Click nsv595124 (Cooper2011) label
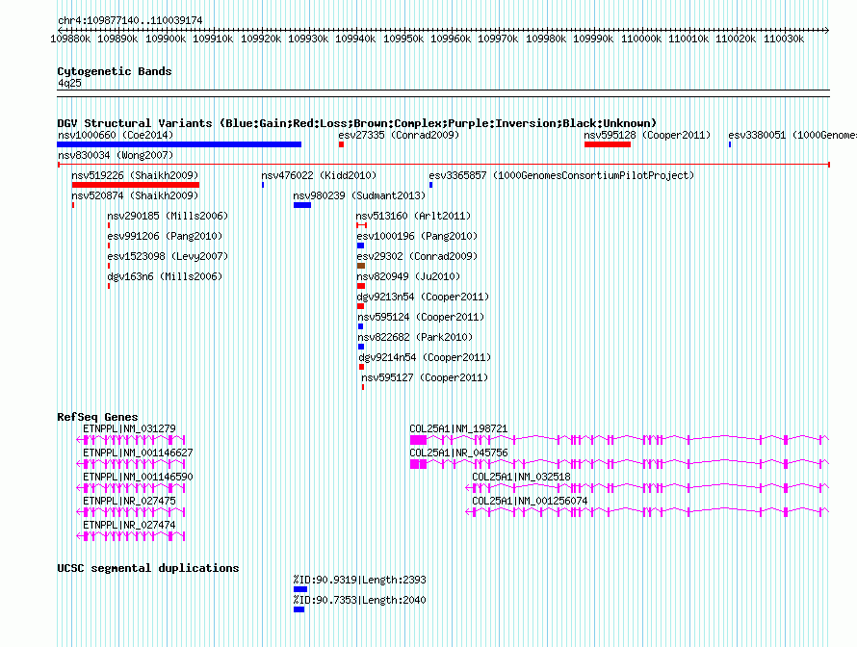 421,317
